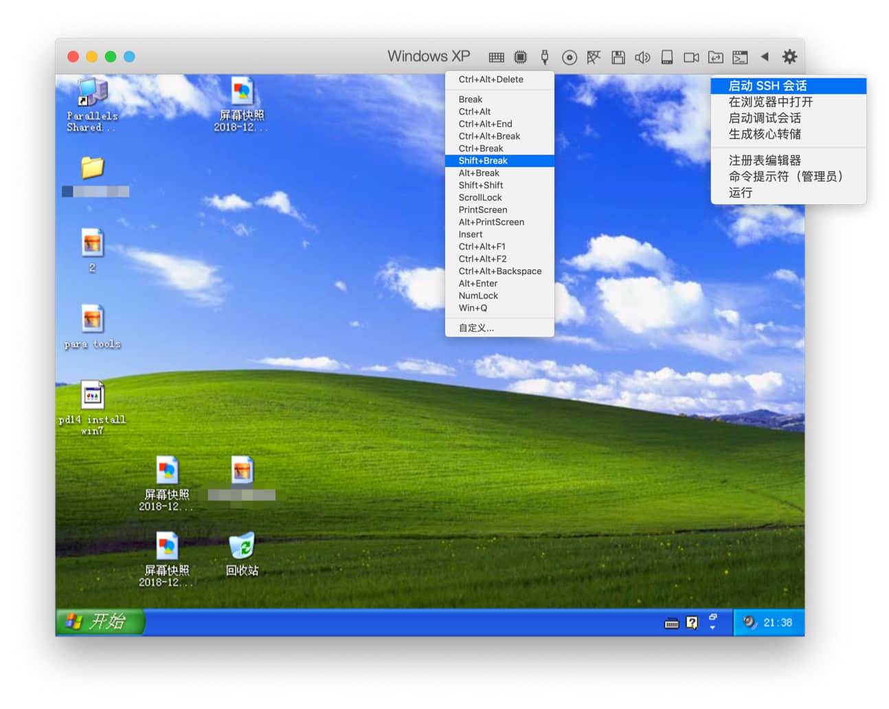Click the Windows XP window title
Screen dimensions: 889x709
(429, 56)
